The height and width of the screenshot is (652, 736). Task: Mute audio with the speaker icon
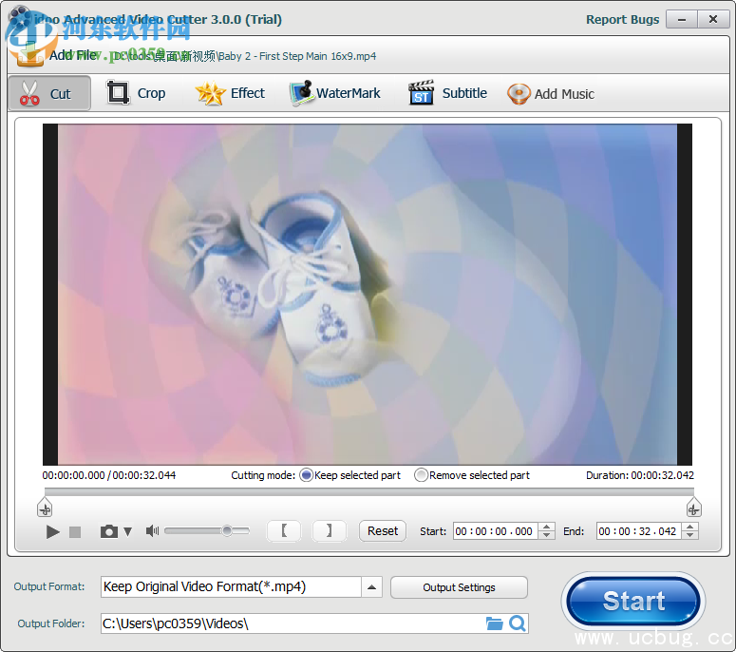point(152,531)
